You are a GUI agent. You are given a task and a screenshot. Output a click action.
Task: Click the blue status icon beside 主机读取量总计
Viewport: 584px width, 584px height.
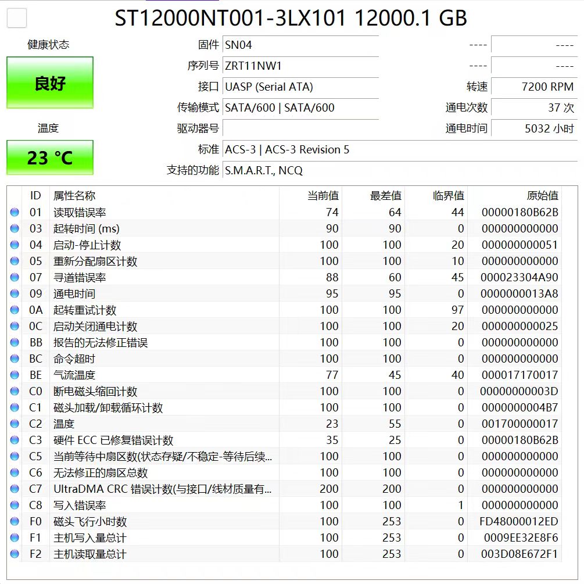14,554
